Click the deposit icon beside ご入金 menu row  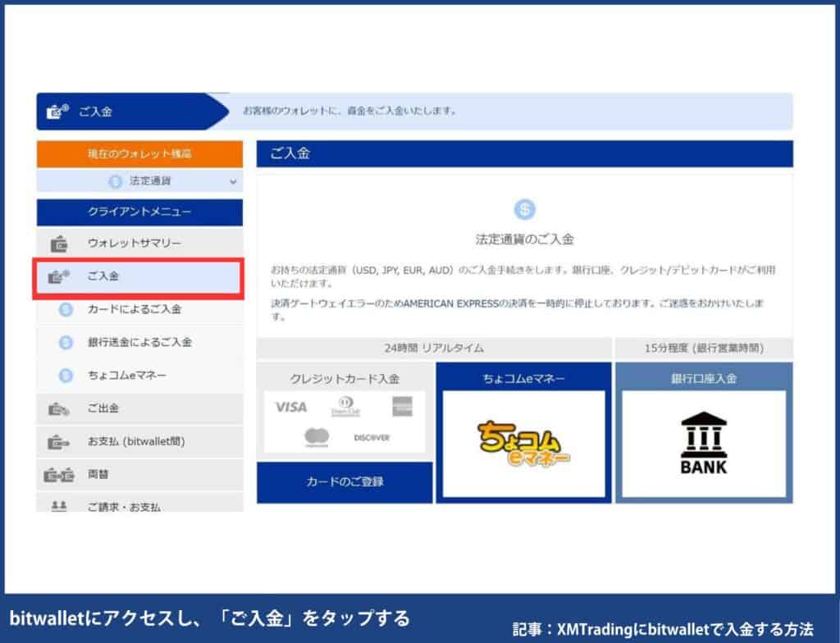tap(58, 276)
